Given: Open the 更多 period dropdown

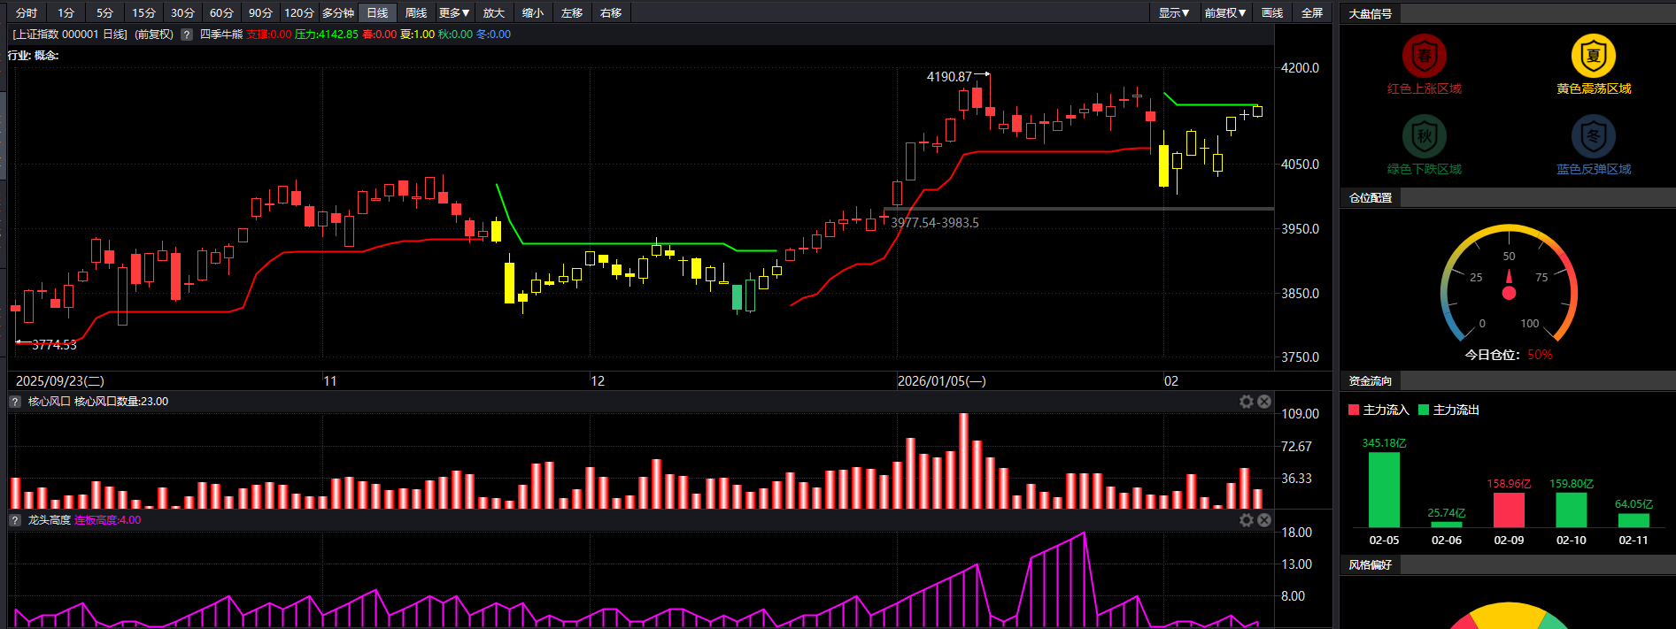Looking at the screenshot, I should (454, 12).
